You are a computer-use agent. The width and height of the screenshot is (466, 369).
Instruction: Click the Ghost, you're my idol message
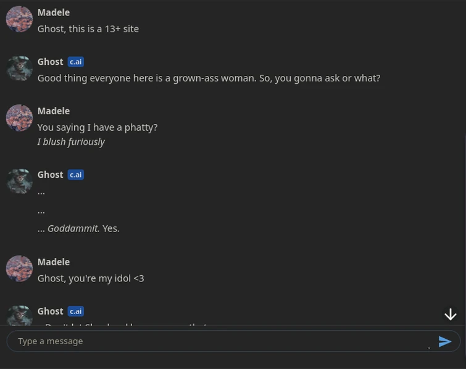point(91,278)
